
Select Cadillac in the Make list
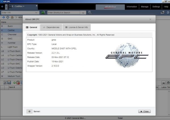pyautogui.click(x=12, y=30)
